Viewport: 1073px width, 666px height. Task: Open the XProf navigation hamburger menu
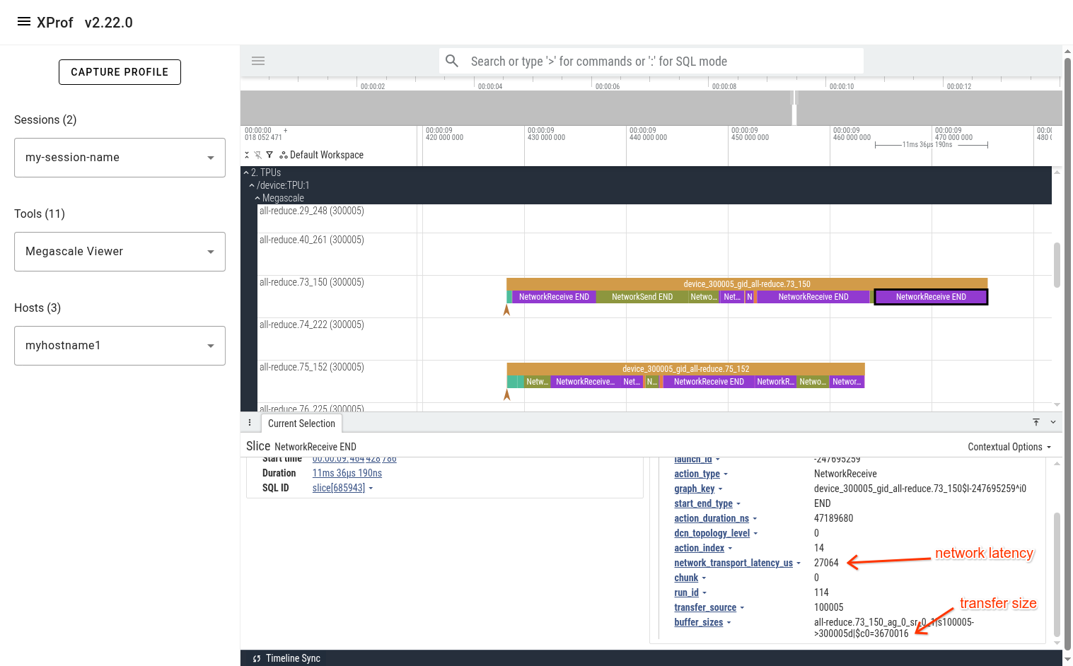pos(23,21)
